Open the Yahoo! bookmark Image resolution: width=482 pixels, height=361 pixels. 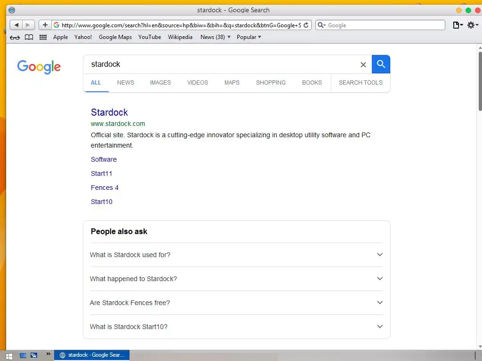pyautogui.click(x=83, y=37)
